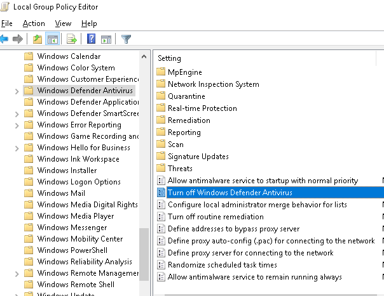Viewport: 384px width, 296px height.
Task: Select Windows Logon Options in tree
Action: 79,182
